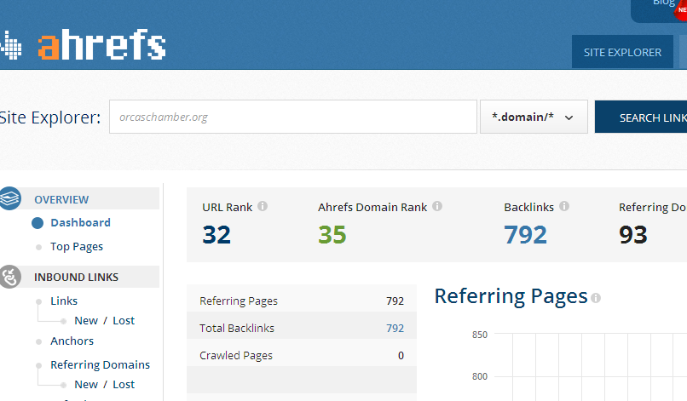This screenshot has height=401, width=687.
Task: Click the 792 Total Backlinks value
Action: [395, 329]
